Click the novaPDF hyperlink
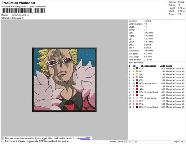The height and width of the screenshot is (144, 186). pos(85,138)
